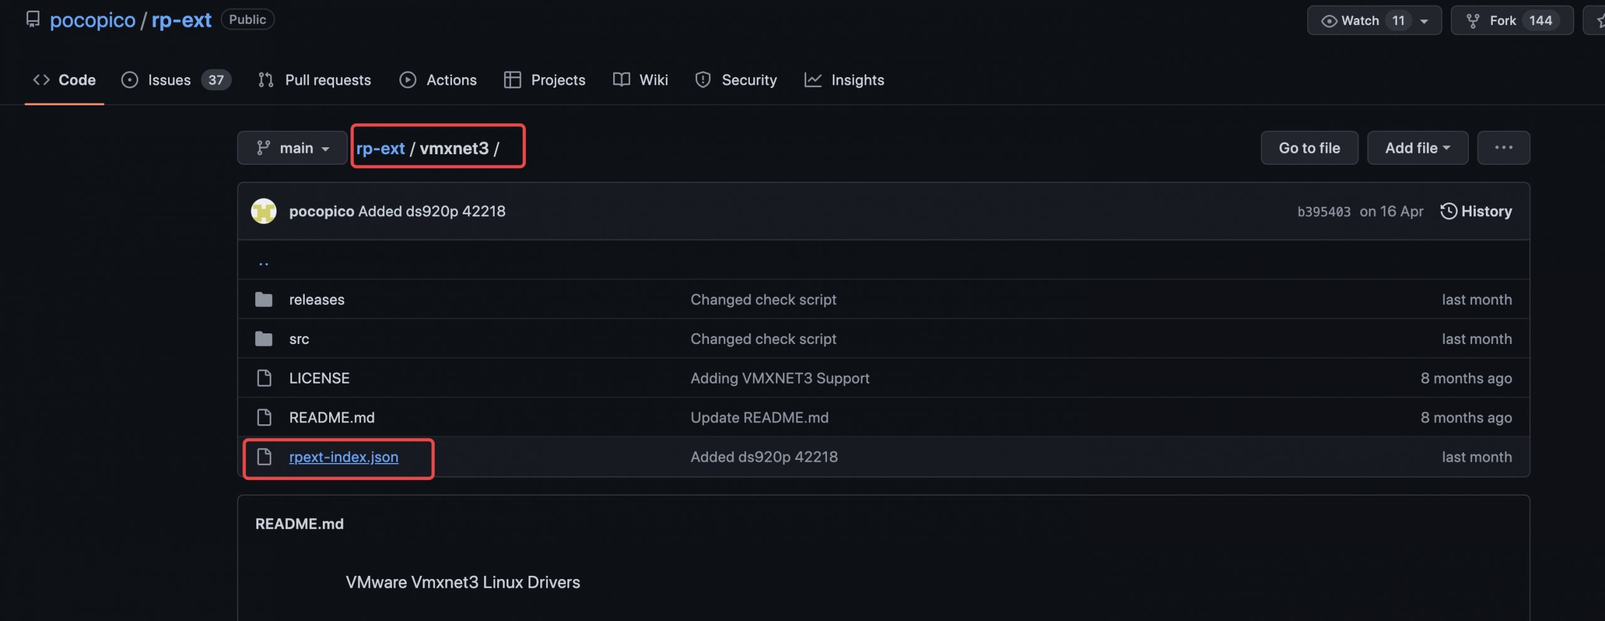Open the three-dots more options menu
The image size is (1605, 621).
[x=1503, y=148]
